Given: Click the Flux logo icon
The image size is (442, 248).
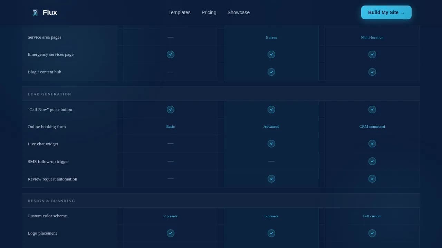Looking at the screenshot, I should click(x=35, y=12).
